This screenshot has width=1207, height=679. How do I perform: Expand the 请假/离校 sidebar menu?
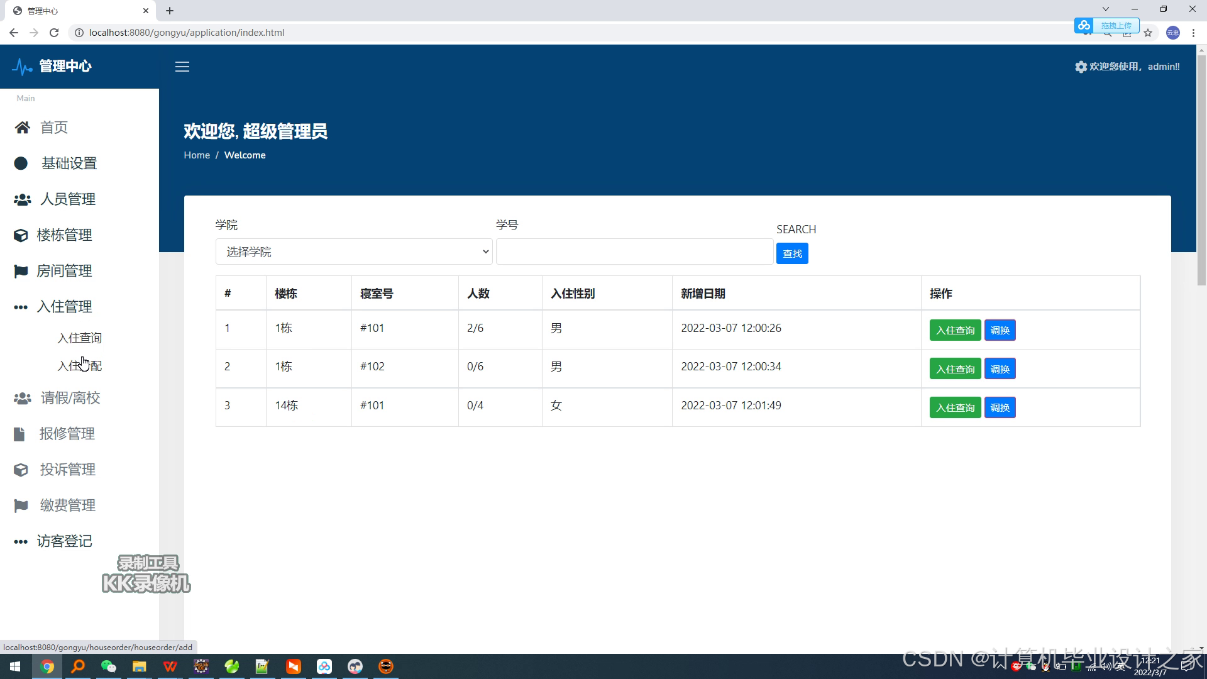(70, 398)
